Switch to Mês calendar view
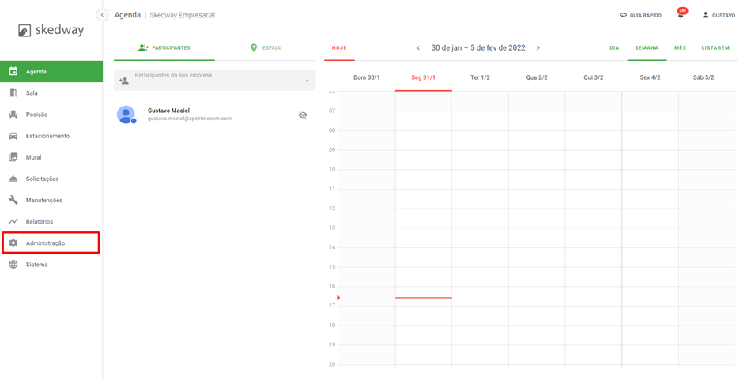Screen dimensions: 747x380 (x=680, y=48)
